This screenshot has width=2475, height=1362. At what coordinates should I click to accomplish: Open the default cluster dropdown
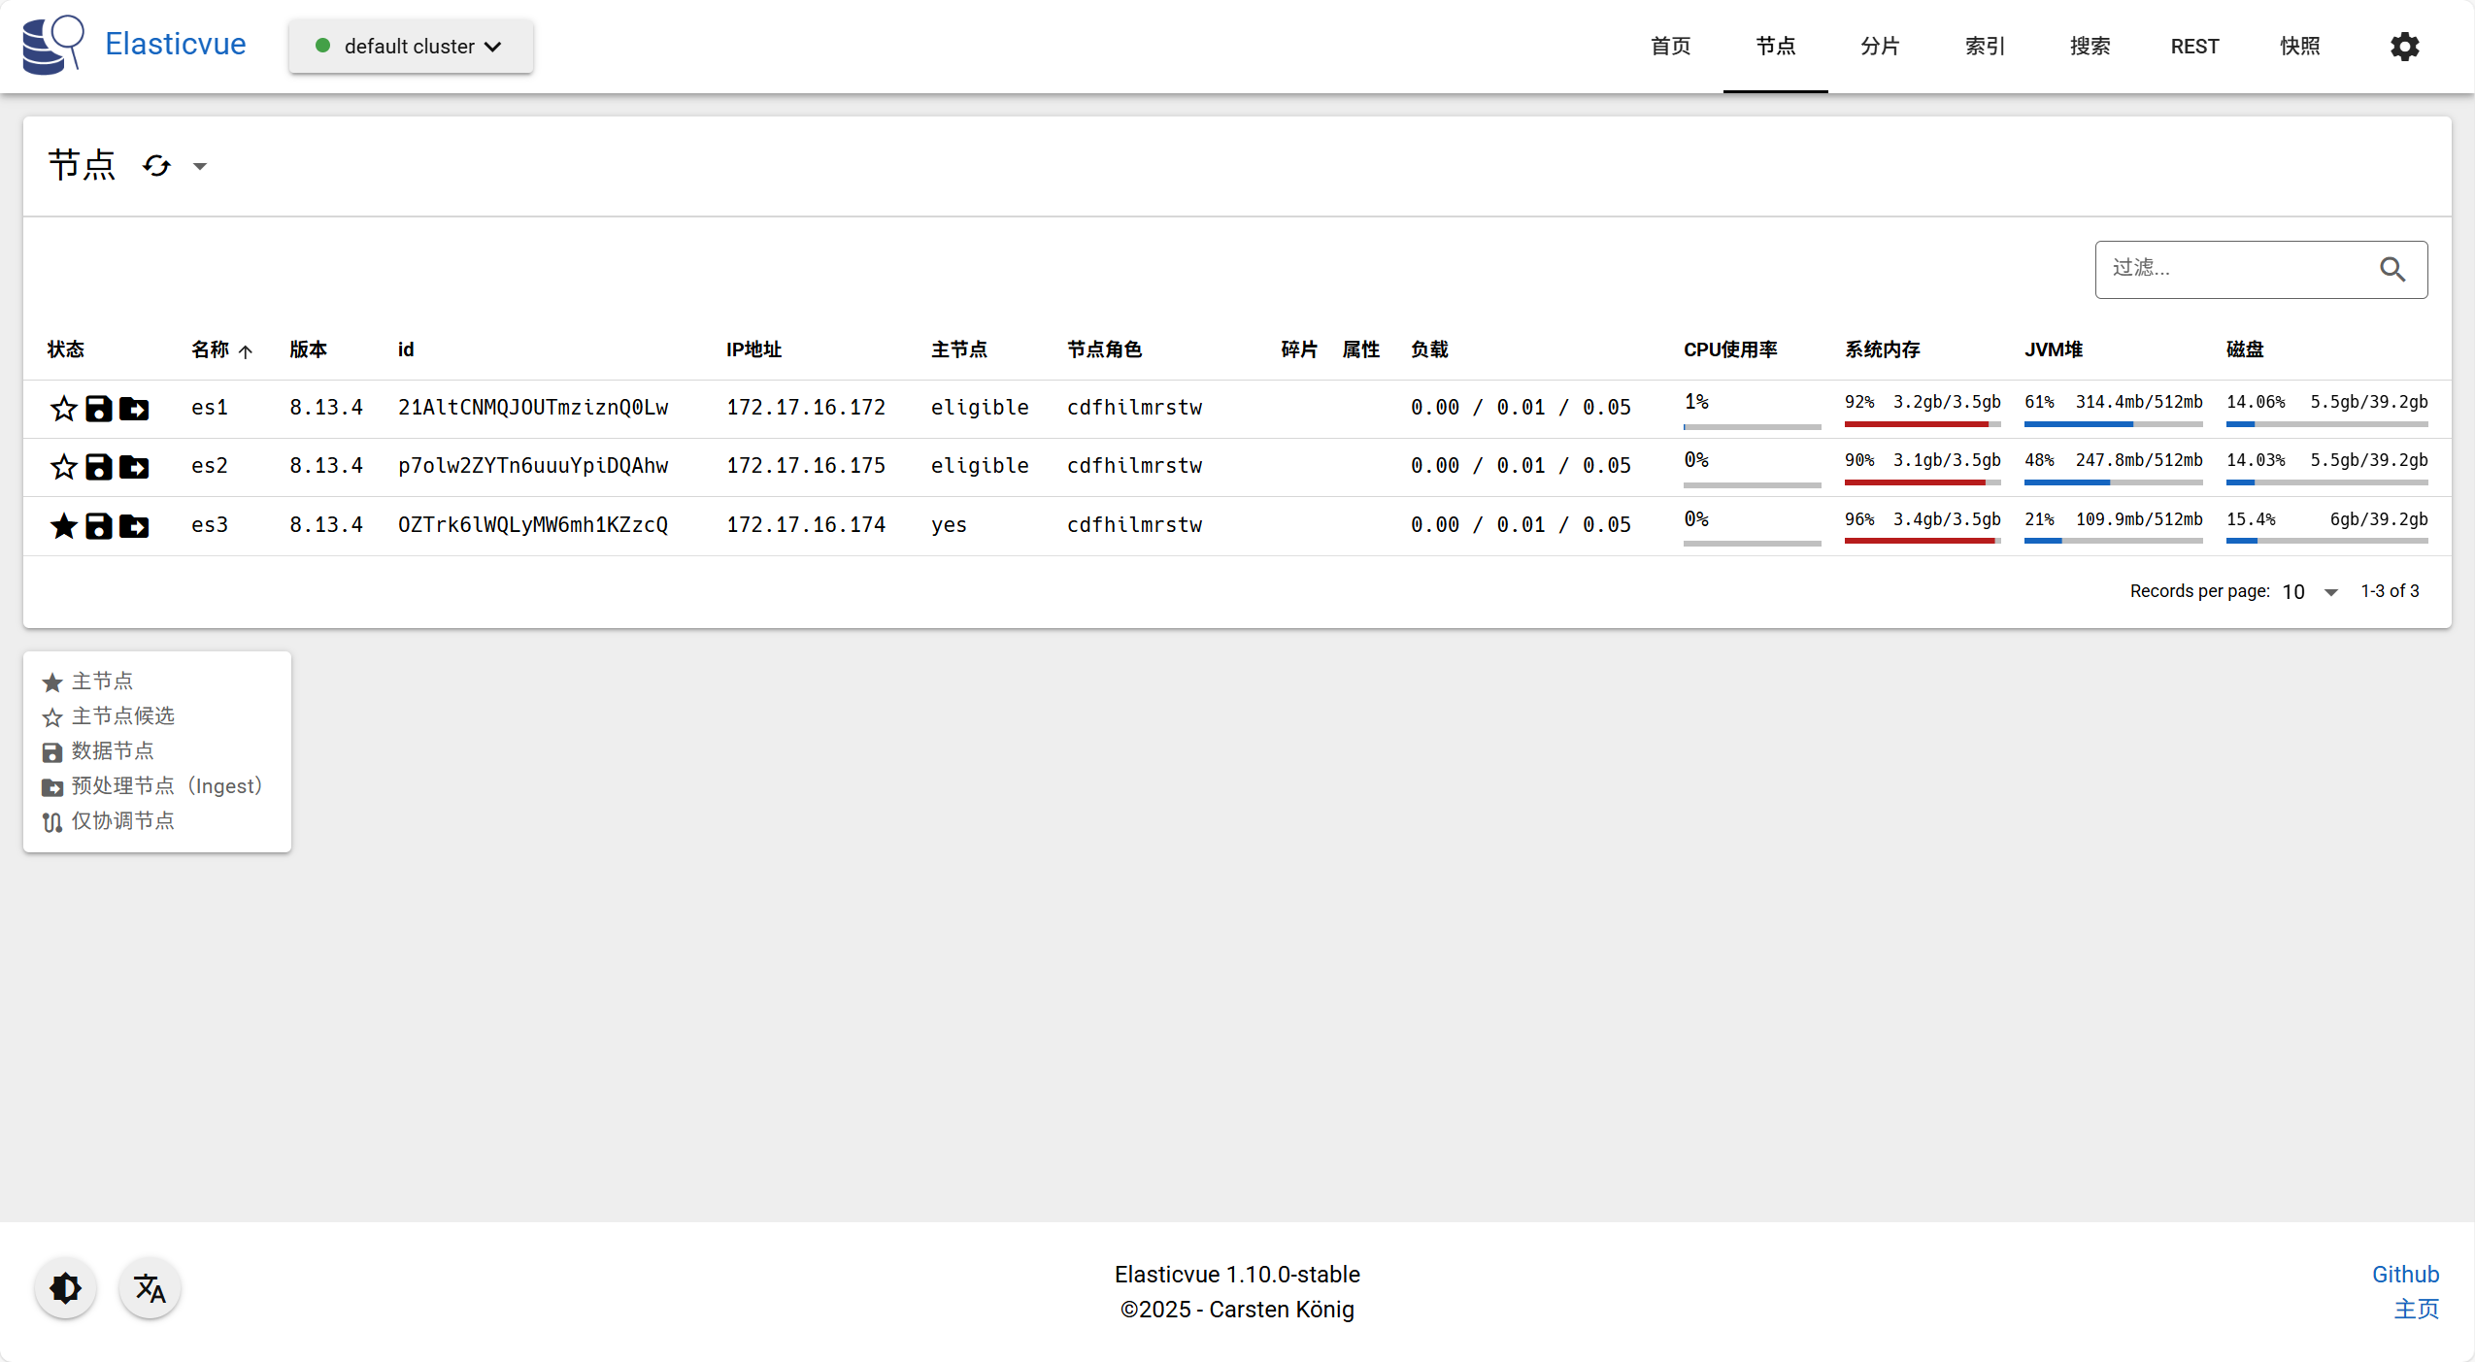pyautogui.click(x=410, y=47)
